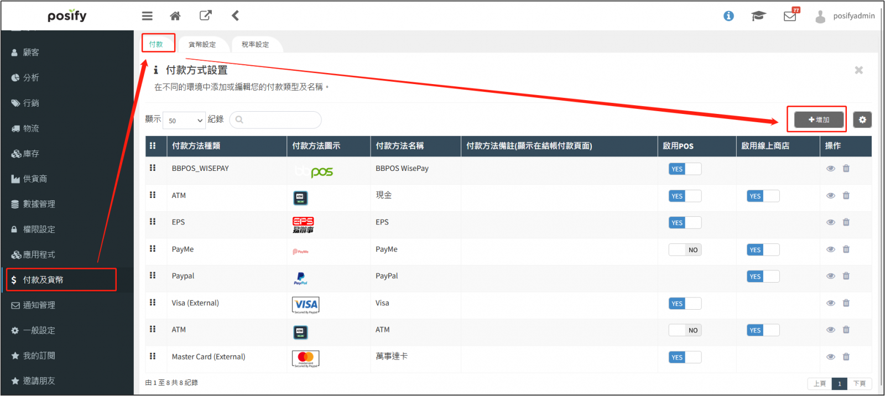Disable online store for PayPal
Image resolution: width=885 pixels, height=396 pixels.
click(763, 277)
